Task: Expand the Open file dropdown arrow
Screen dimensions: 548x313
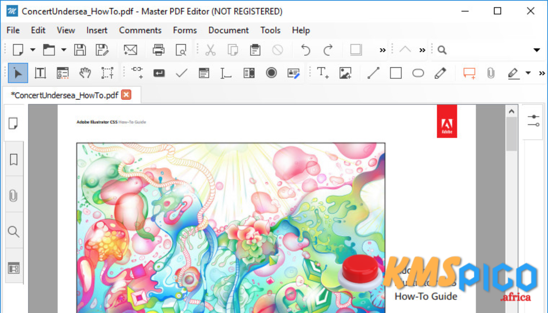Action: [x=64, y=50]
